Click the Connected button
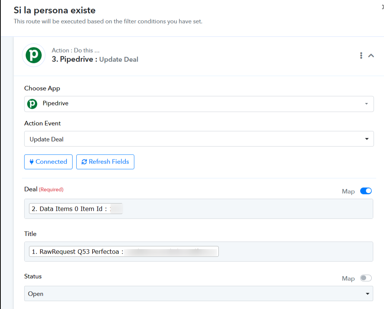Screen dimensions: 384x309 point(48,162)
